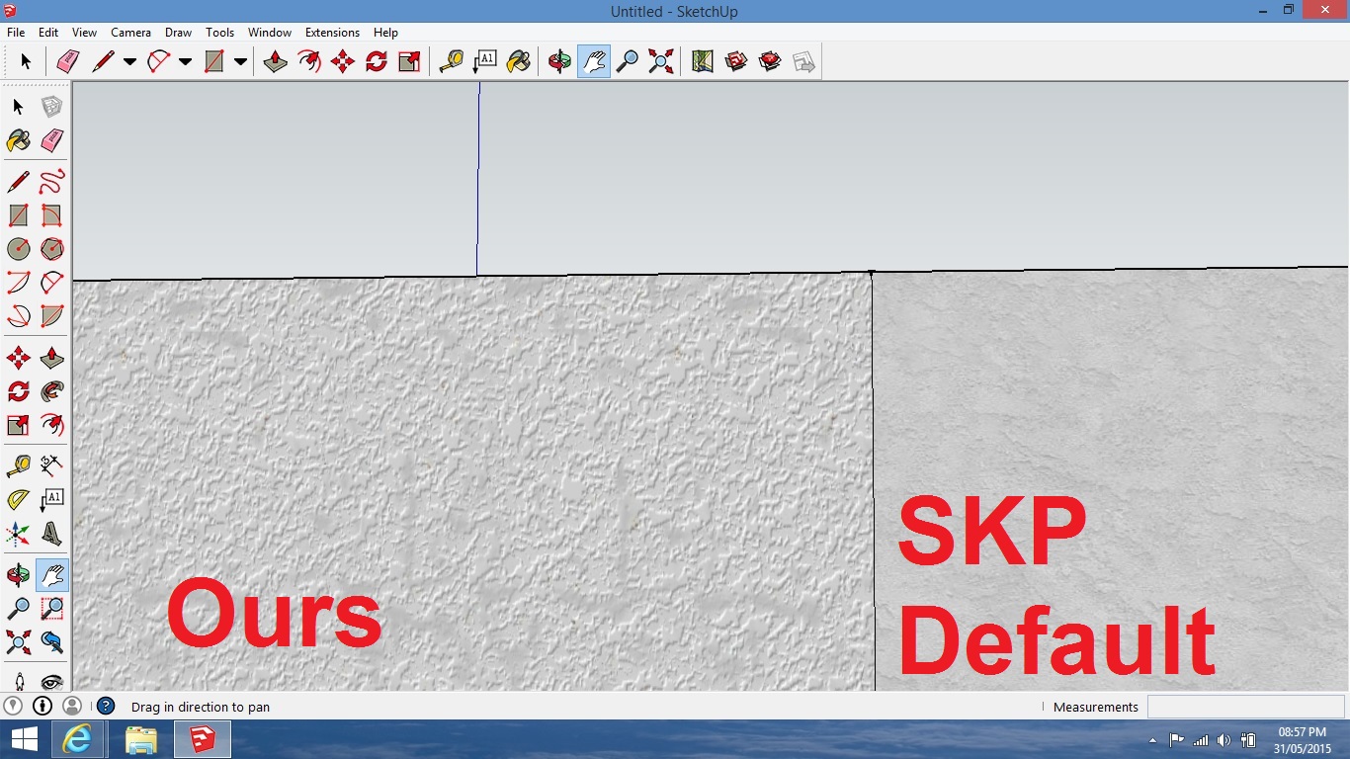Expand the Line tool dropdown arrow
This screenshot has height=759, width=1350.
coord(129,61)
